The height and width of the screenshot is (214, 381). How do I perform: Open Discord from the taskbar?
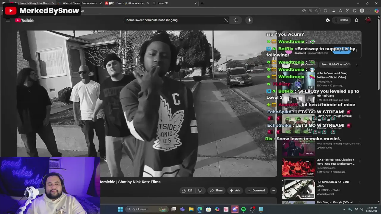tap(235, 209)
